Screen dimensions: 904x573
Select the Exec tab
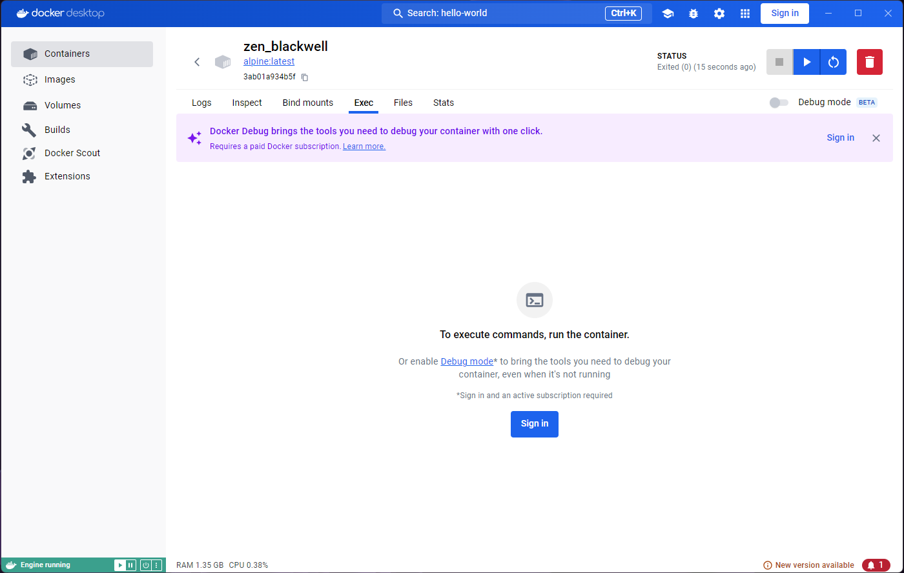tap(364, 103)
